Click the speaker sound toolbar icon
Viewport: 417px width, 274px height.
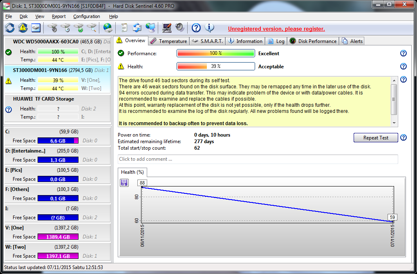tap(180, 28)
